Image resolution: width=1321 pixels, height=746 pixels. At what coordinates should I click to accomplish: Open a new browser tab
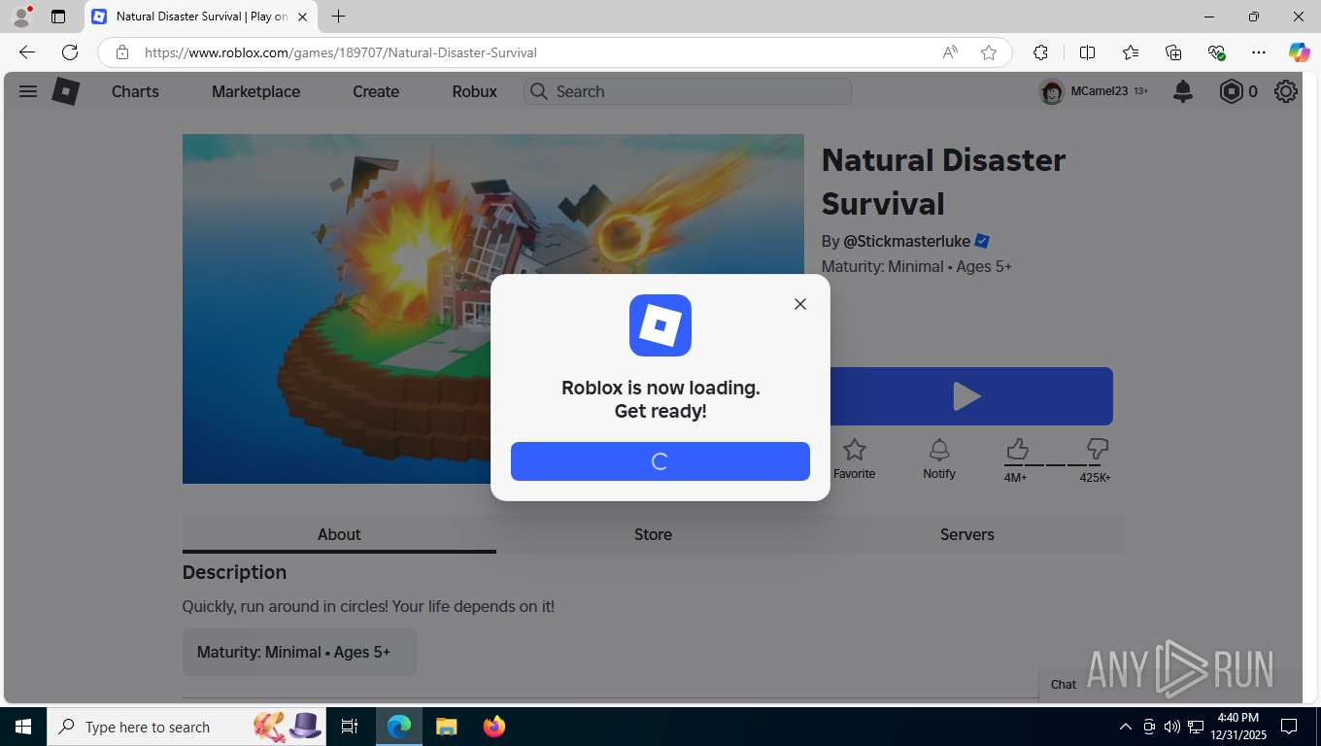tap(338, 17)
